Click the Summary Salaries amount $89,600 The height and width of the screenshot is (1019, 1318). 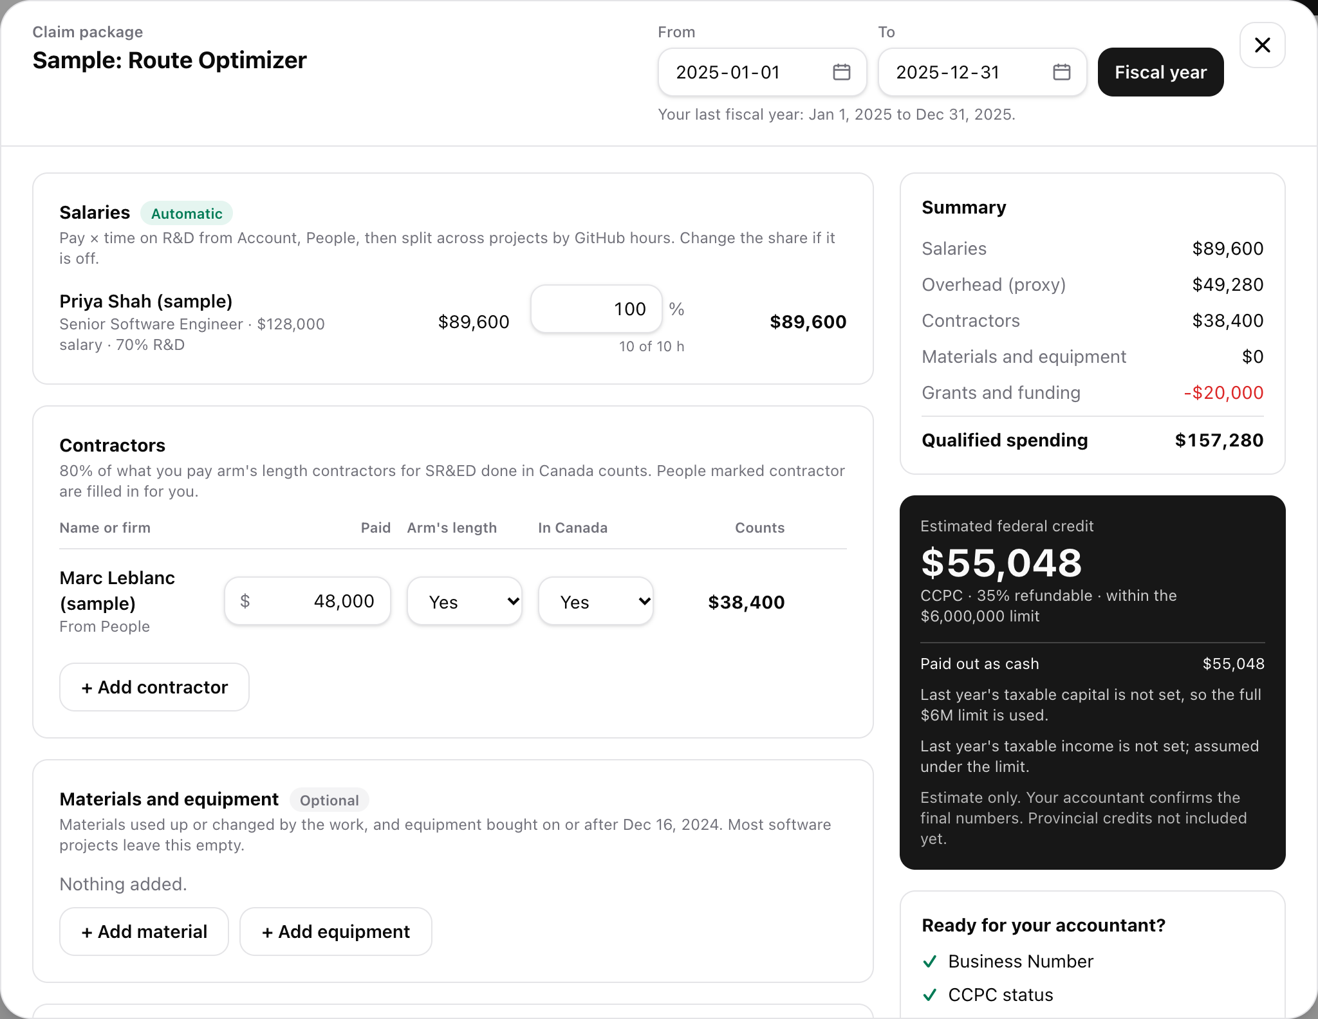[x=1227, y=248]
